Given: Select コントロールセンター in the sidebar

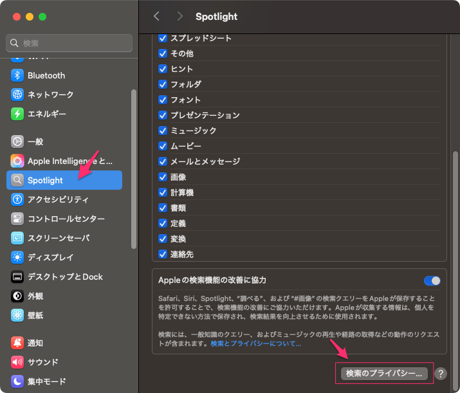Looking at the screenshot, I should pos(64,219).
